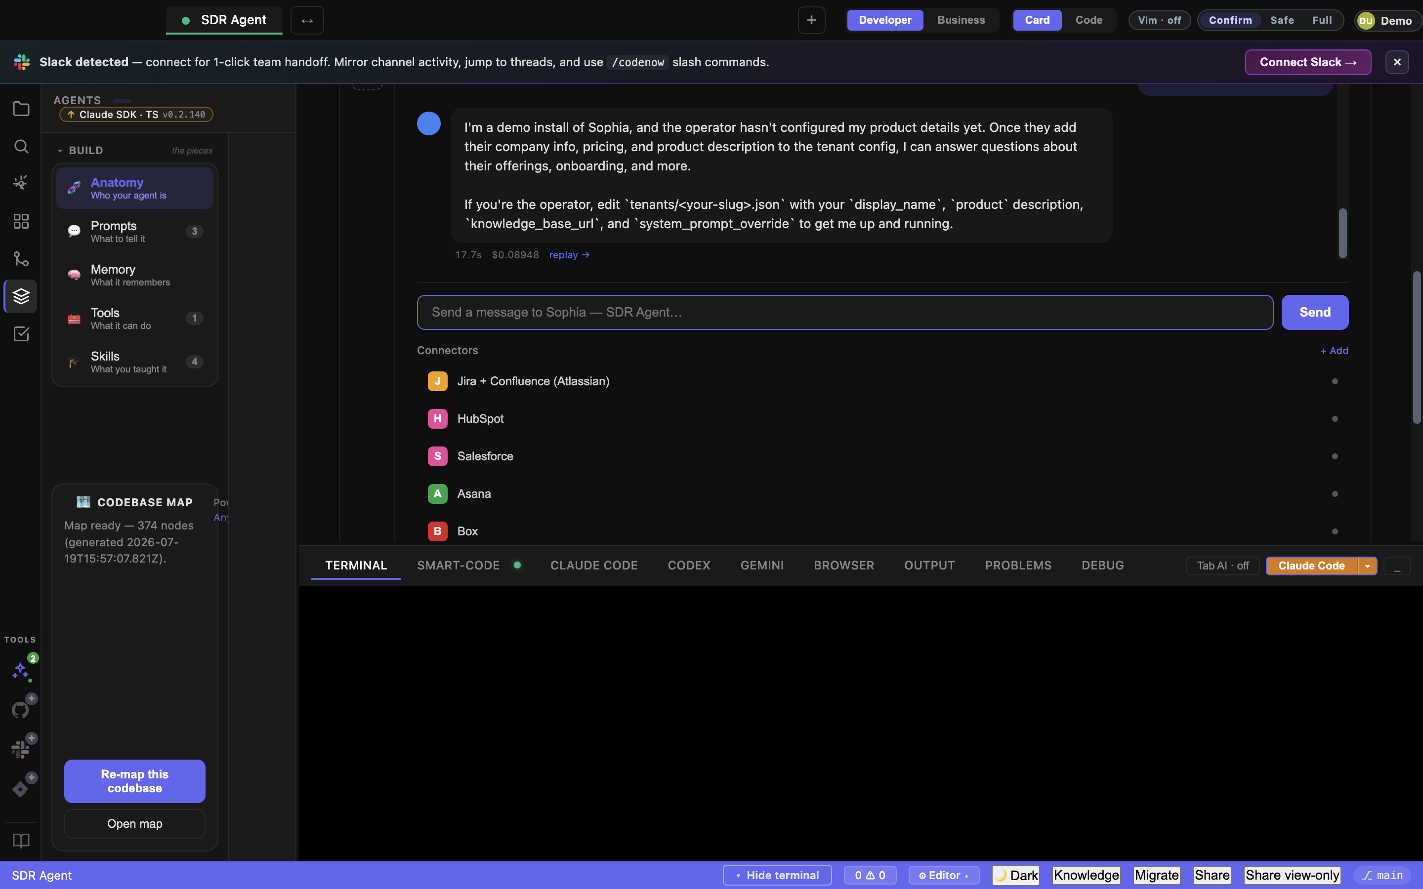Click the HubSpot connector H icon

pyautogui.click(x=437, y=419)
